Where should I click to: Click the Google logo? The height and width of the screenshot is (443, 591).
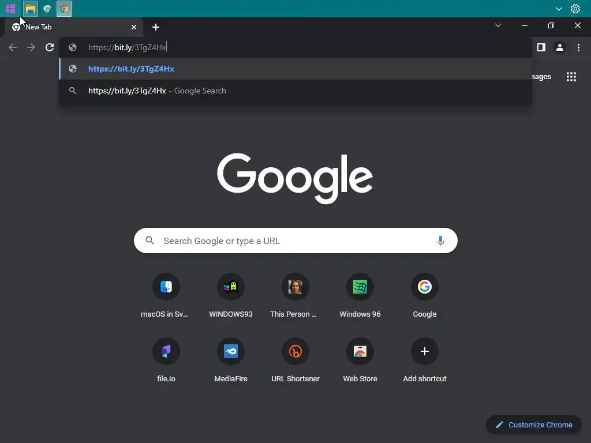coord(295,178)
